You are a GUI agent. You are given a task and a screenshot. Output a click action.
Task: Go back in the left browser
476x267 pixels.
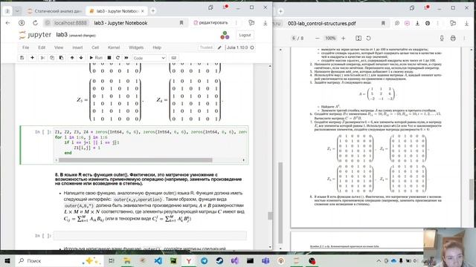(x=8, y=23)
